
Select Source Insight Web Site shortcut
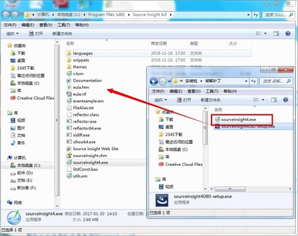[x=92, y=149]
